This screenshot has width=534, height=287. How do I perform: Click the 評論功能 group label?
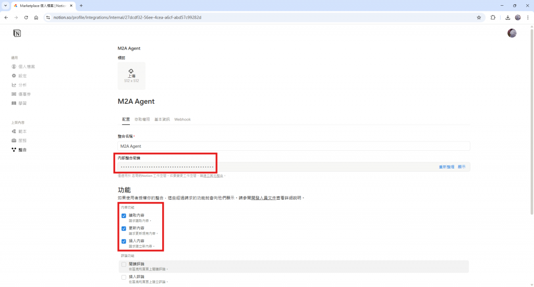(x=127, y=256)
